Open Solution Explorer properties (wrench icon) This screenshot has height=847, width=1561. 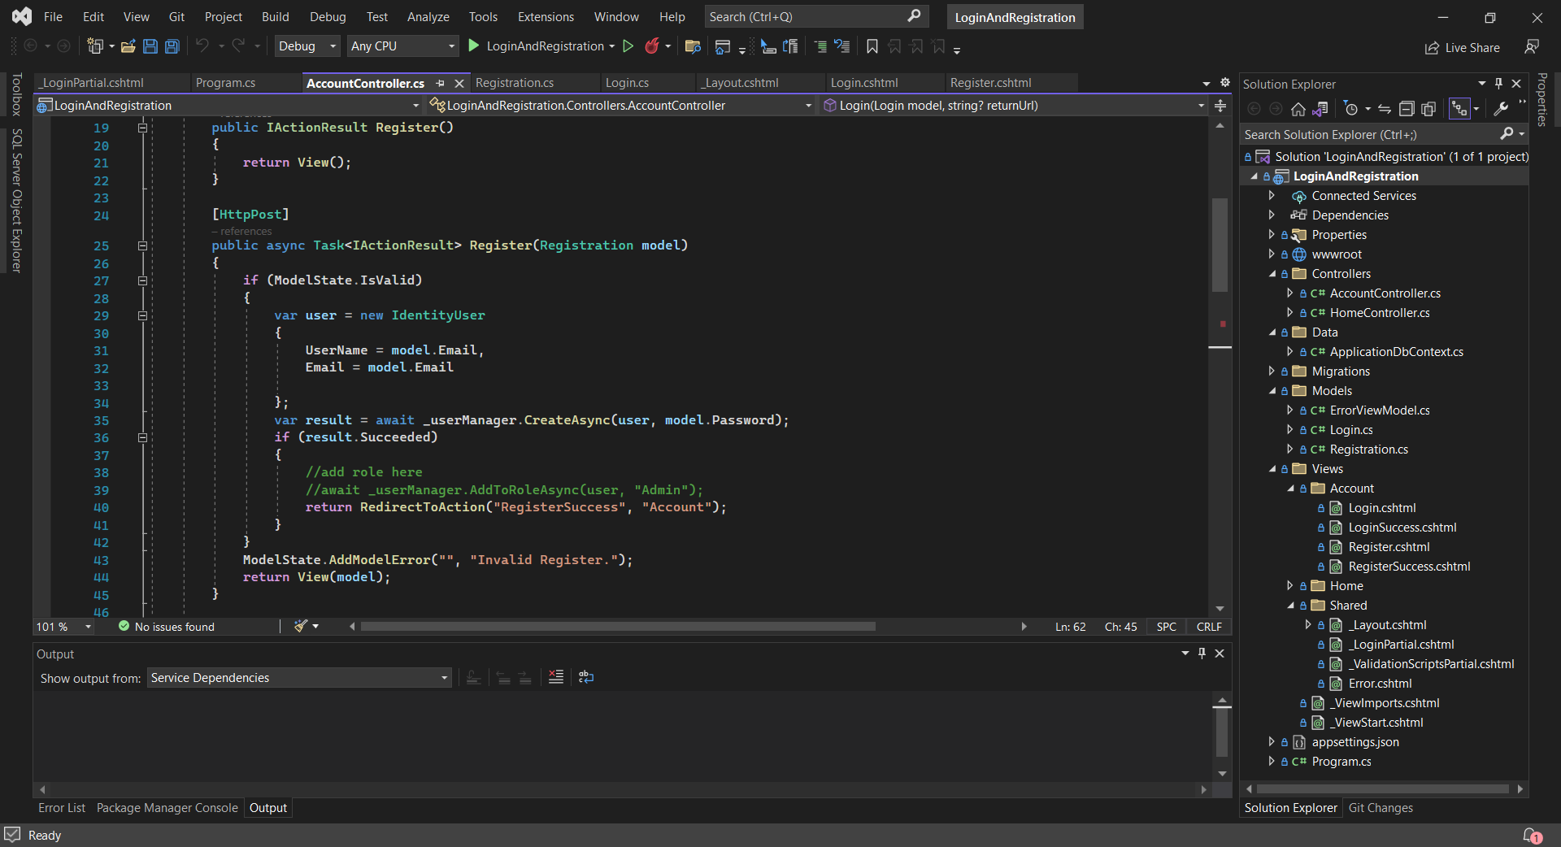pos(1500,108)
